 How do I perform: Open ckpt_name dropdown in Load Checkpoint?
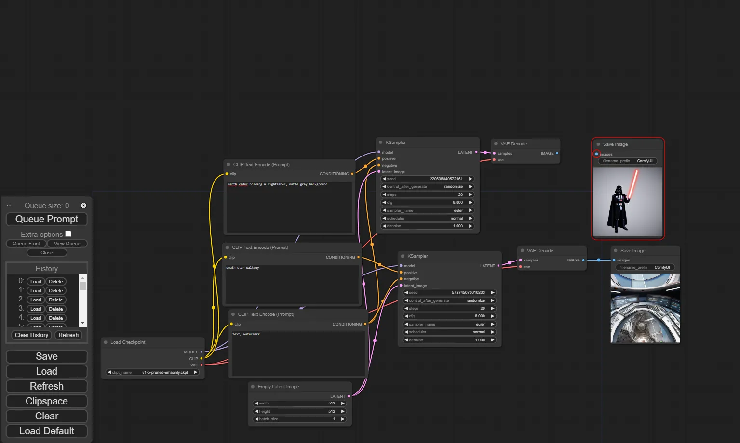pos(152,372)
